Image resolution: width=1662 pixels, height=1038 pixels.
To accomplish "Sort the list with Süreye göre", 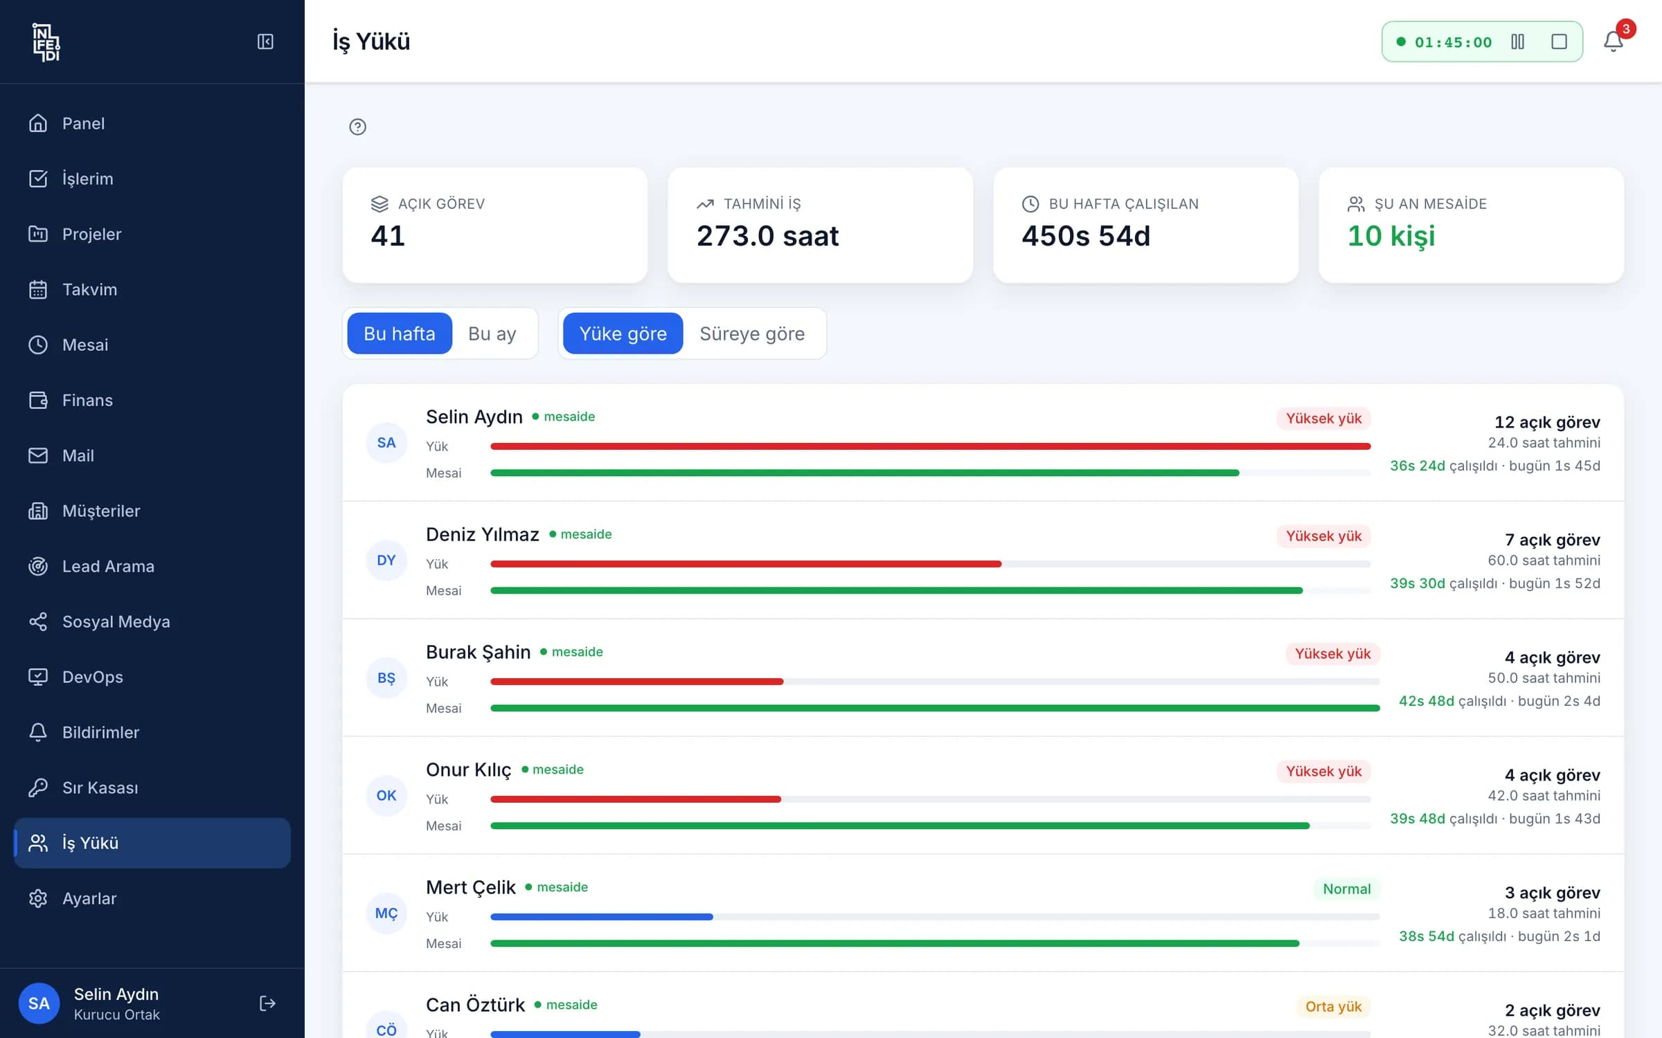I will (752, 334).
